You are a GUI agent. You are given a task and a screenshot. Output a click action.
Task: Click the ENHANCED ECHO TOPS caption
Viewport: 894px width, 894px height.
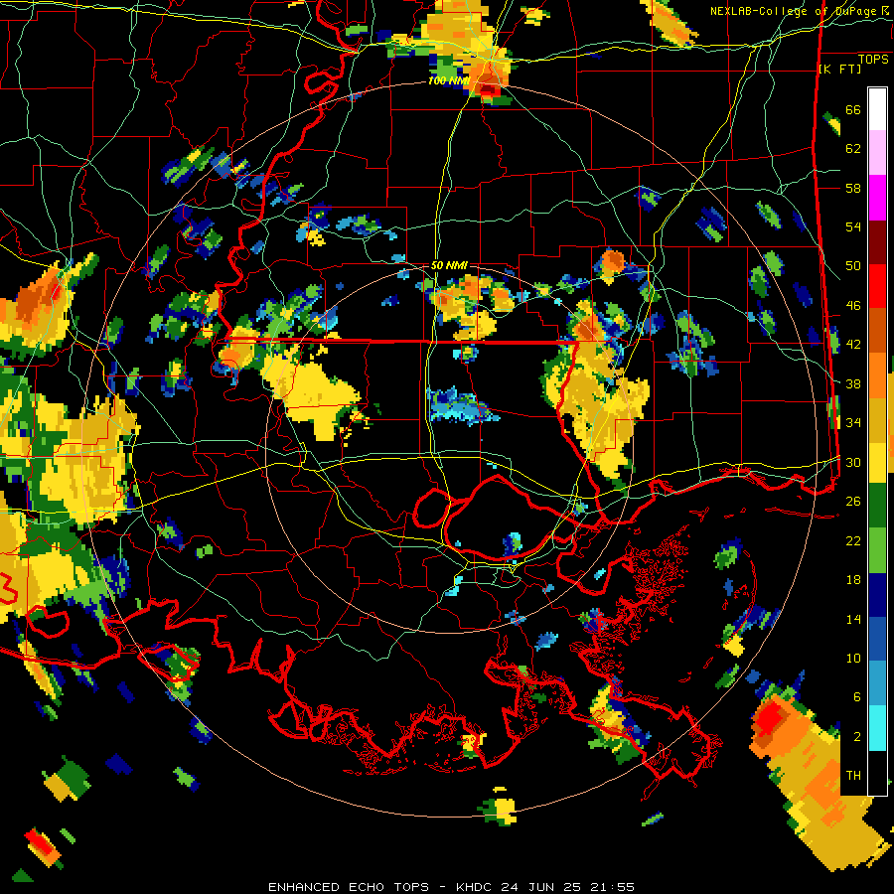(x=451, y=887)
